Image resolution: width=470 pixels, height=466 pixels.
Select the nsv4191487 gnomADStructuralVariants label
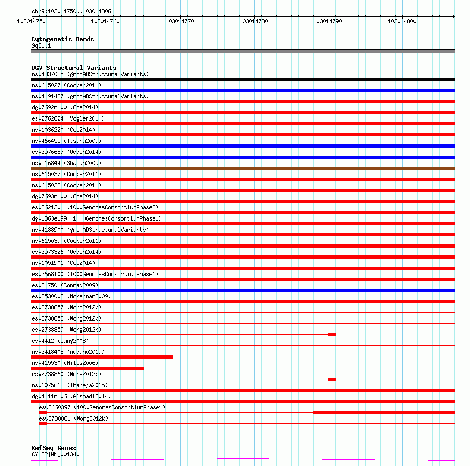point(90,96)
